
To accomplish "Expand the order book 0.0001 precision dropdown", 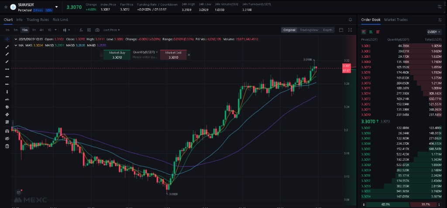I will (433, 32).
